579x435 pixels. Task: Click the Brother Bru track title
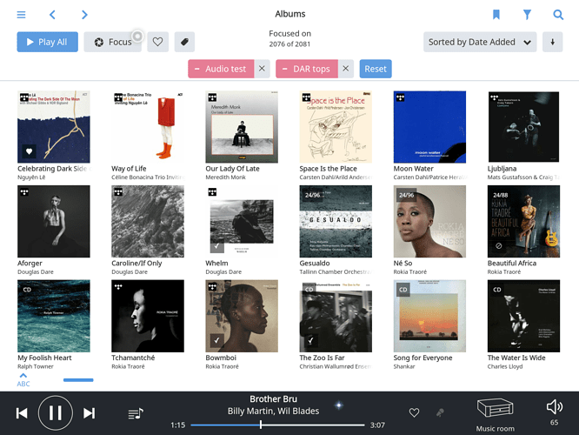[x=273, y=399]
